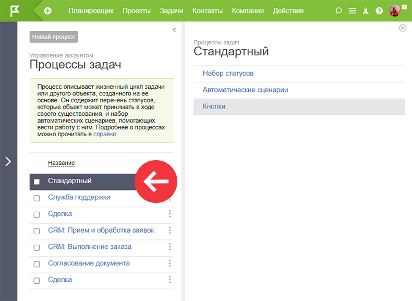
Task: Select the Кнопки section row
Action: [299, 106]
